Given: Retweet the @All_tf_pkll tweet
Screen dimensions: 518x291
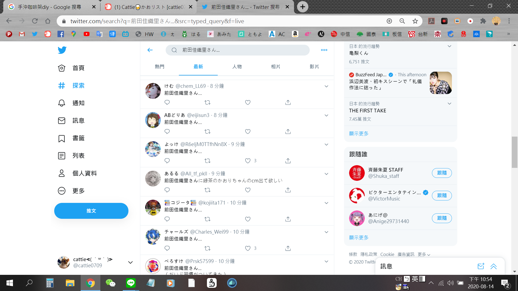Looking at the screenshot, I should pyautogui.click(x=207, y=190).
